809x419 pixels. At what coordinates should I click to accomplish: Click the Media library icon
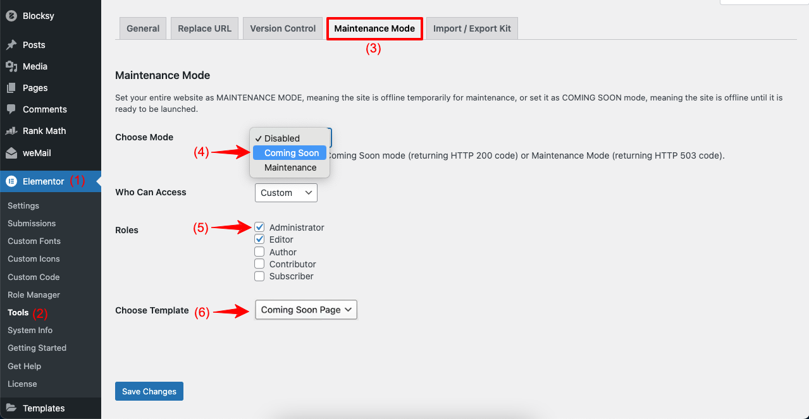[x=11, y=66]
